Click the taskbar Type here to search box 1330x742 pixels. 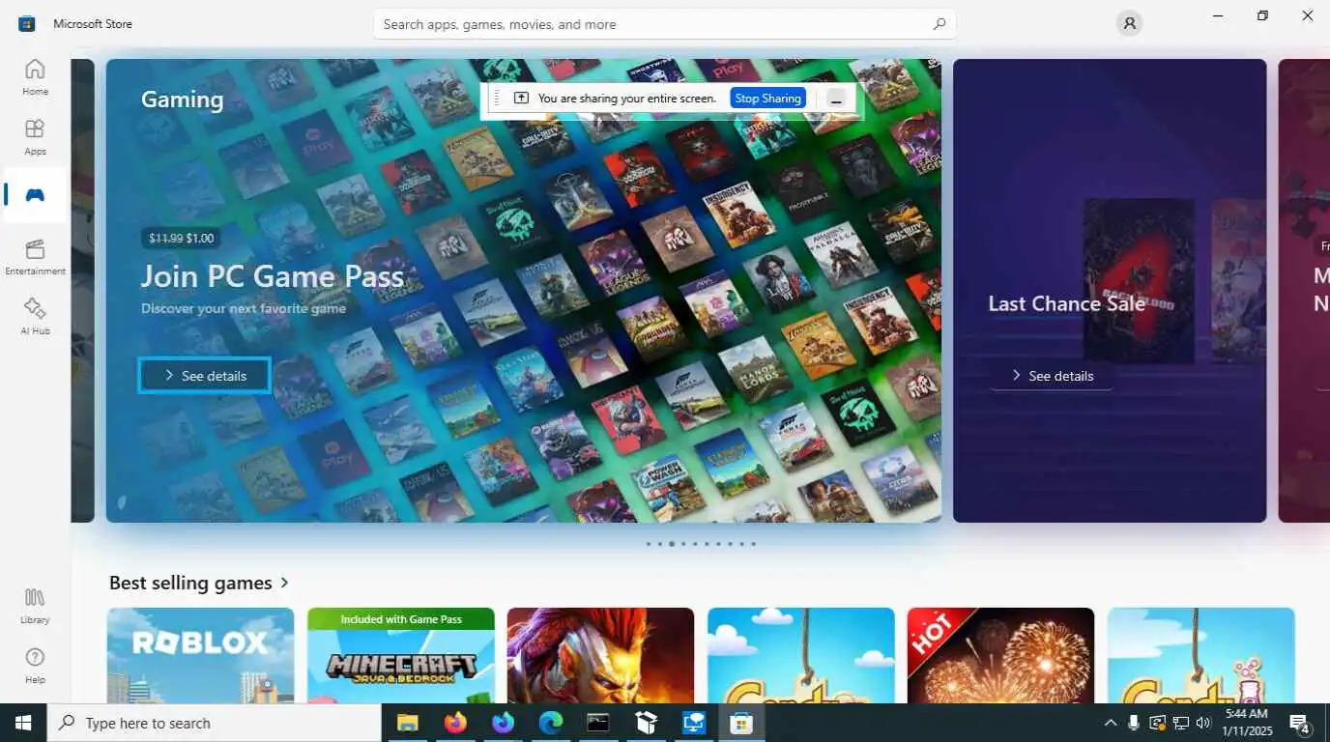(214, 723)
